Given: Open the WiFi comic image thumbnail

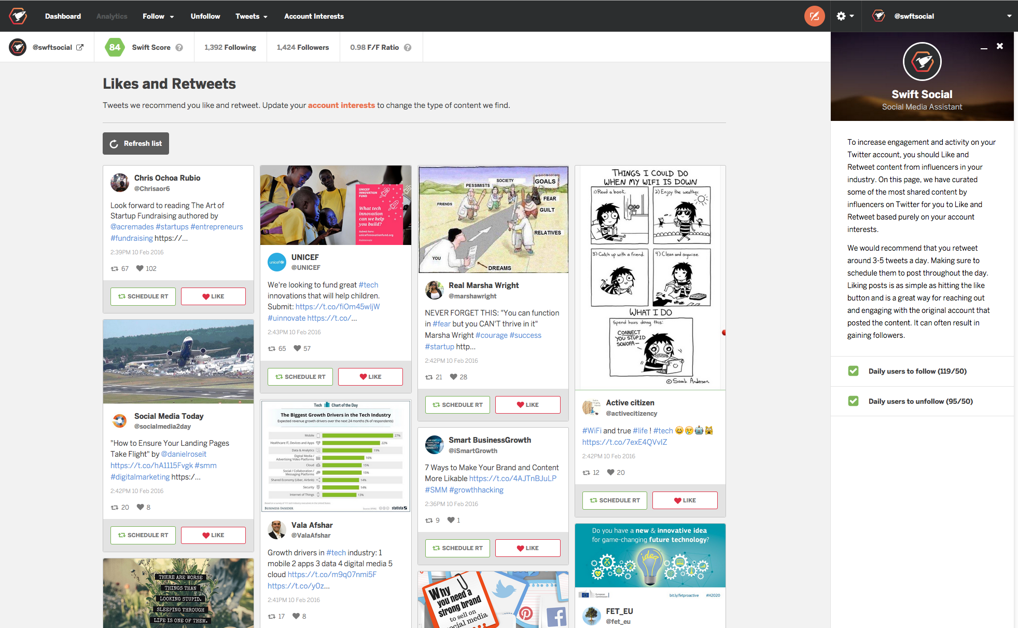Looking at the screenshot, I should tap(650, 278).
